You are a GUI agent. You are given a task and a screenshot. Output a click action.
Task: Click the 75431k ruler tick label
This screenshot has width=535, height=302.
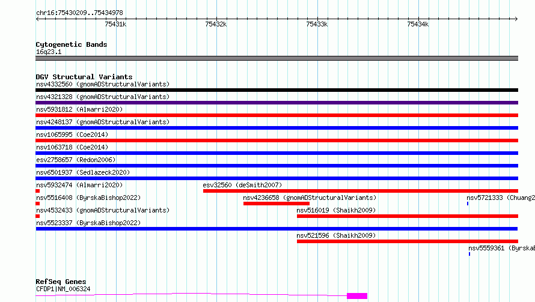115,24
